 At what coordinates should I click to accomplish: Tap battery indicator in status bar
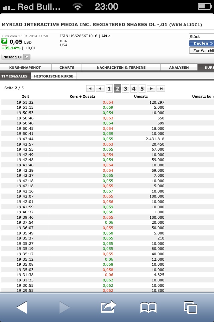[205, 7]
